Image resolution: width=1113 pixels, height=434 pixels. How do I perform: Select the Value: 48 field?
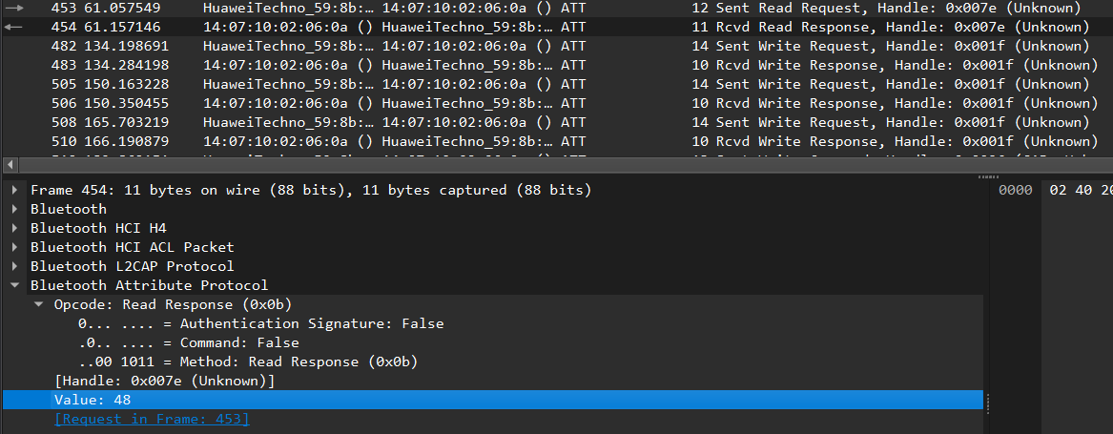(93, 400)
